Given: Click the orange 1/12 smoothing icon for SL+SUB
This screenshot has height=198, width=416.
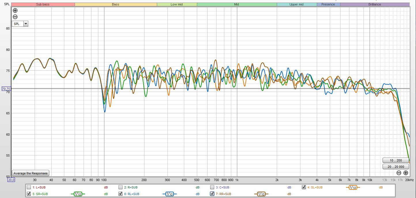Looking at the screenshot, I should [x=353, y=187].
